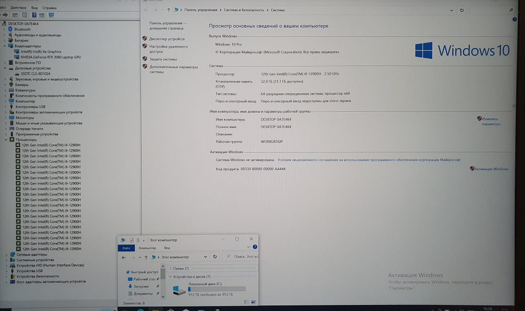Click Этот компьютер icon in the address bar

[x=154, y=257]
